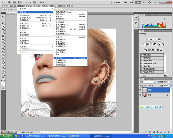Select the Hand tool
The width and height of the screenshot is (173, 138).
click(3, 74)
